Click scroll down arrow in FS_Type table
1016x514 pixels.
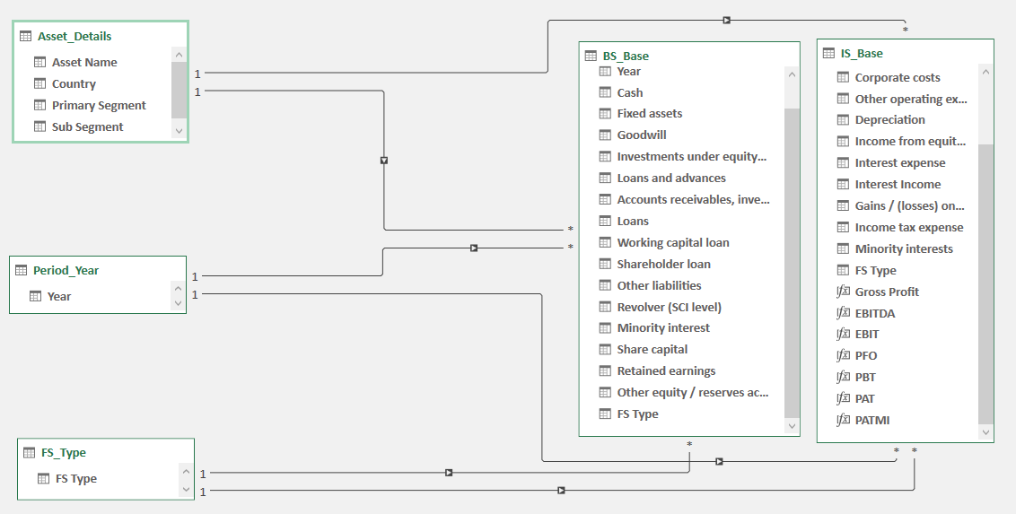186,489
